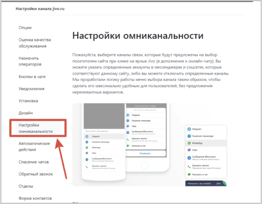Screen dimensions: 262x204
Task: Select Дизайн in the sidebar
Action: point(26,113)
